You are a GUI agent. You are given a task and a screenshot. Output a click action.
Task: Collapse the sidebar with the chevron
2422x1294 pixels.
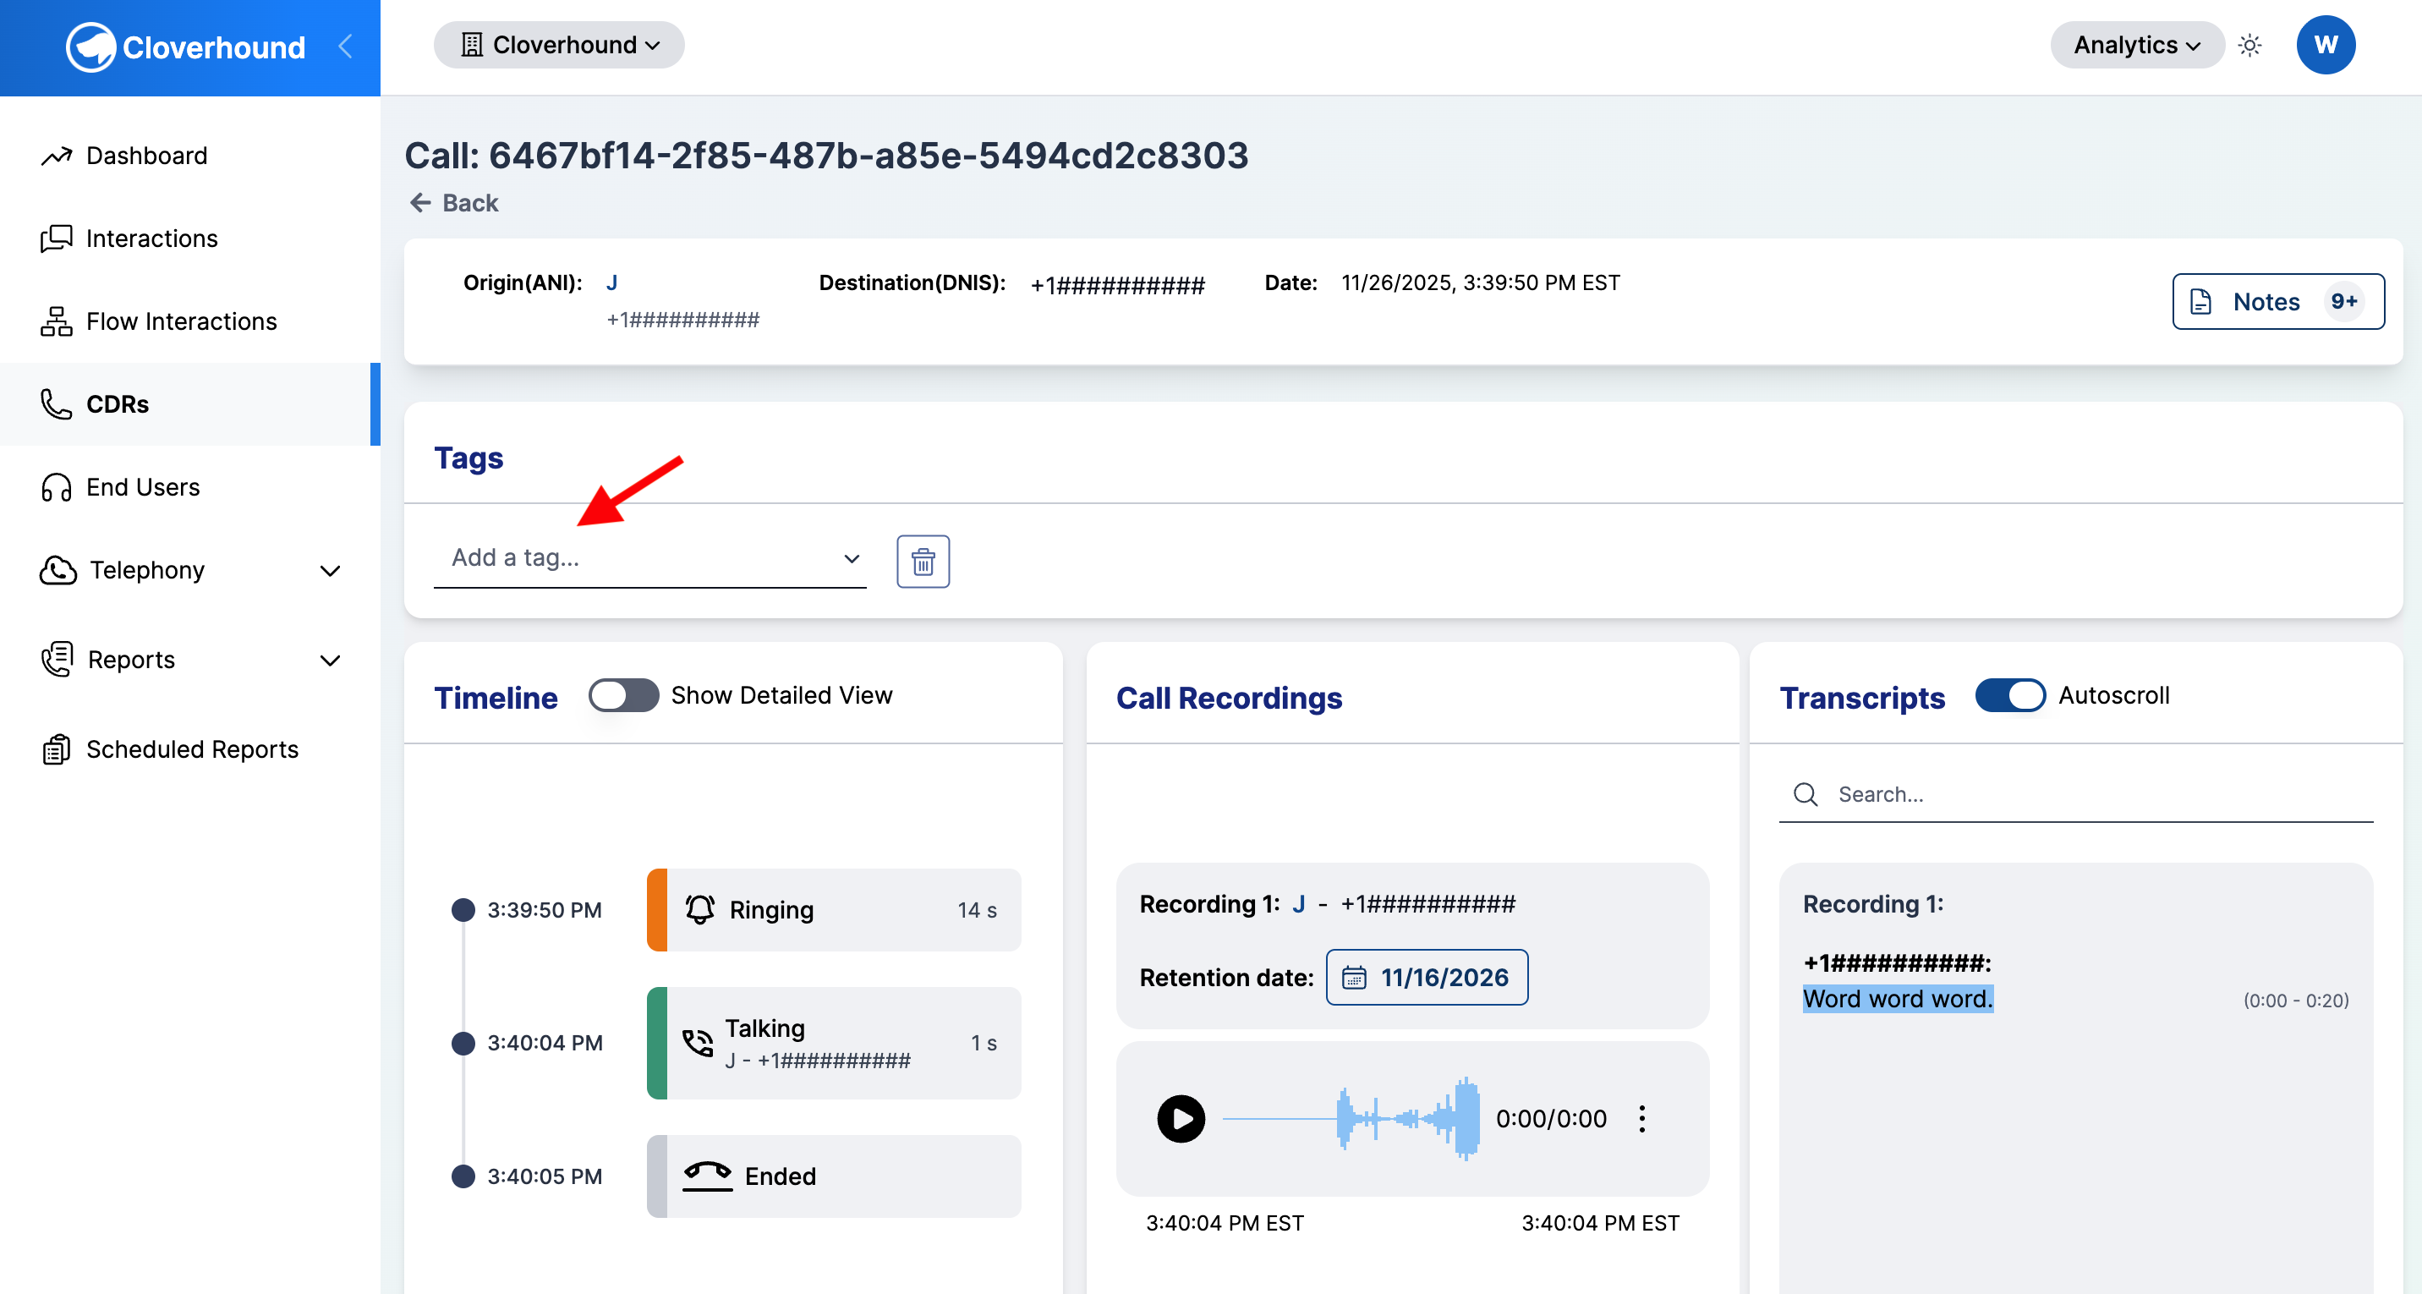[345, 46]
